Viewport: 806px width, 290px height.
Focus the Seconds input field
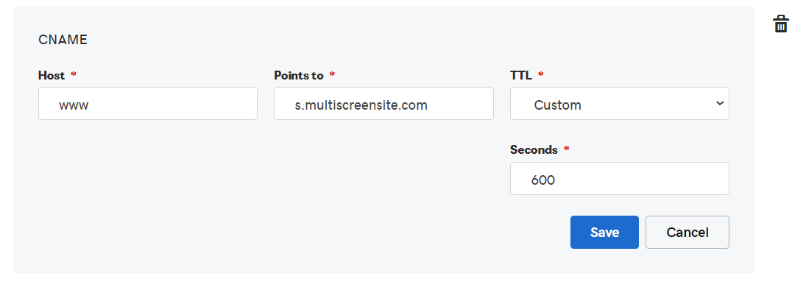pyautogui.click(x=620, y=178)
